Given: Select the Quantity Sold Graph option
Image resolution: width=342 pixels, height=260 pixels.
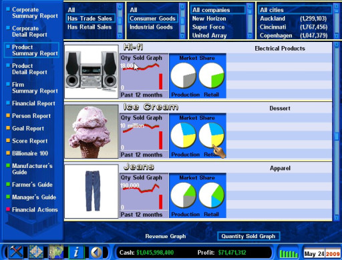Looking at the screenshot, I should (248, 236).
